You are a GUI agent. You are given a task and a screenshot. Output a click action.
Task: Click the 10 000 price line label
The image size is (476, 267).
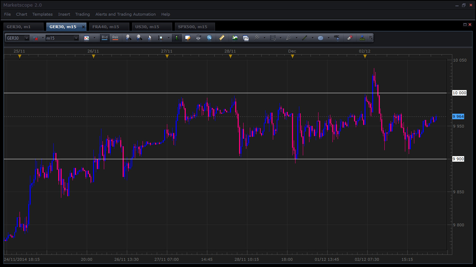tap(459, 93)
